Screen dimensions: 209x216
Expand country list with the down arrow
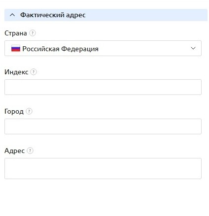point(193,48)
